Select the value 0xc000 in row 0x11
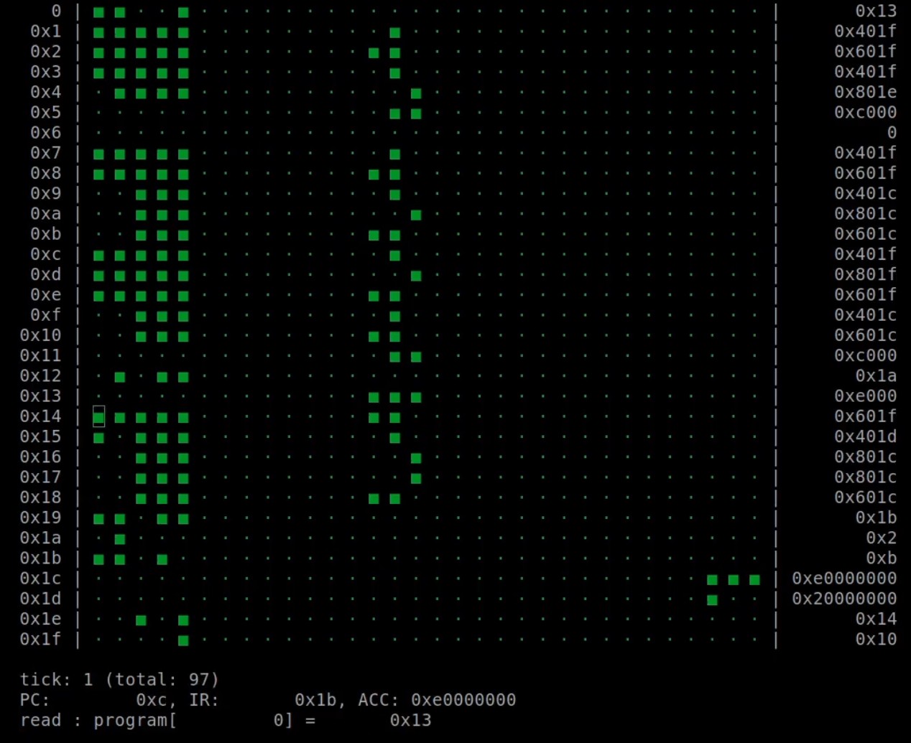 [x=865, y=355]
